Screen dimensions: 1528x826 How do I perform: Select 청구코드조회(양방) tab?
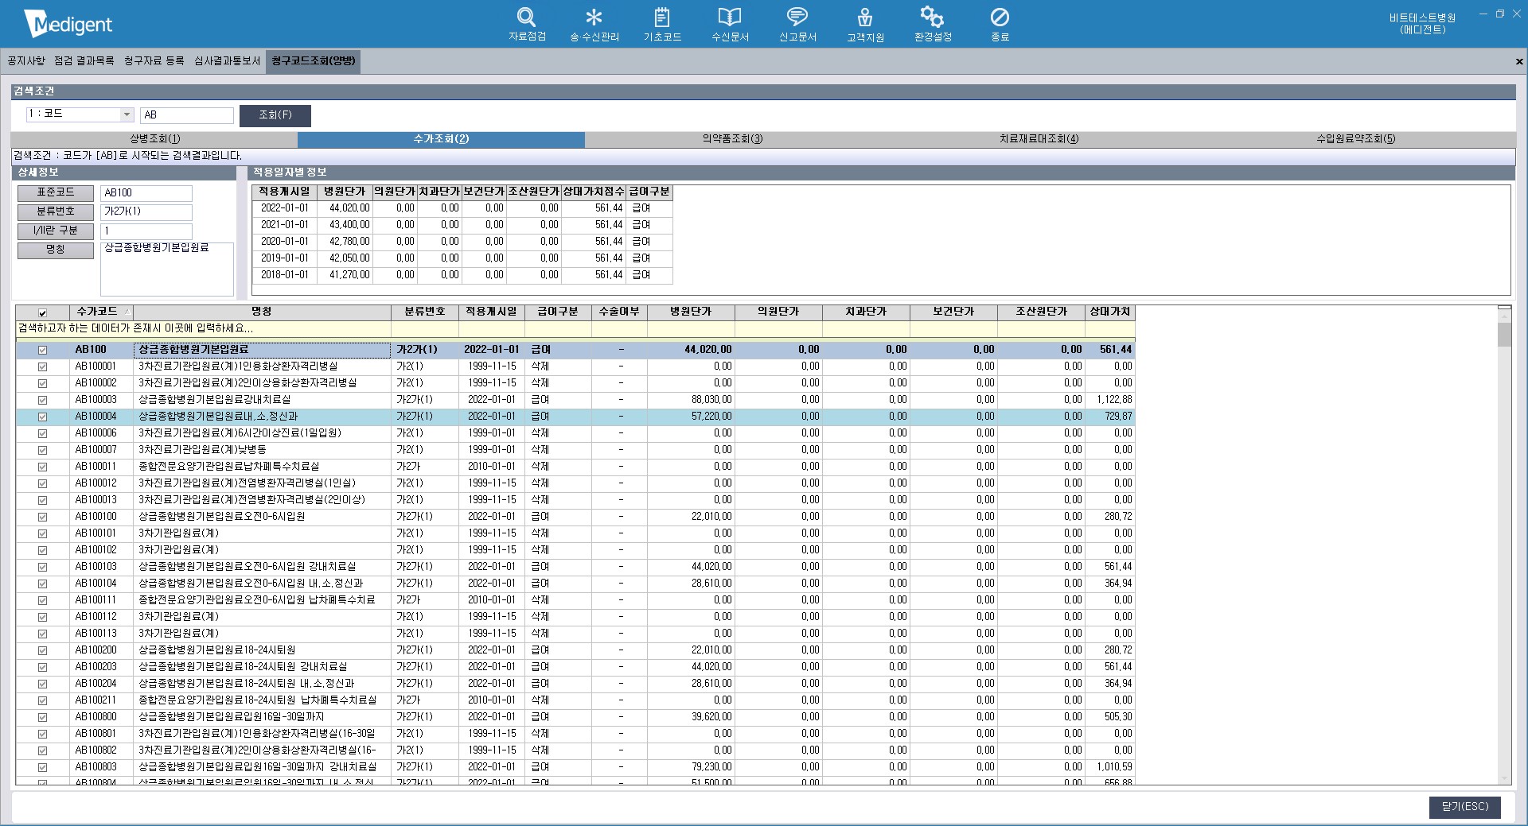(314, 61)
